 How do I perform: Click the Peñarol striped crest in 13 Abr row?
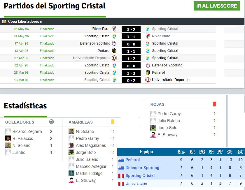[114, 51]
